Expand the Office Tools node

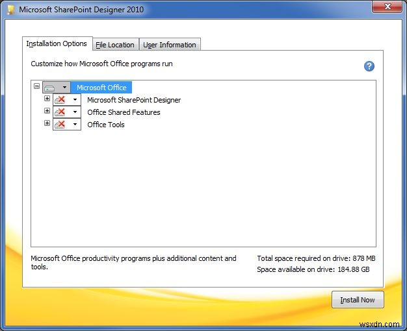click(x=47, y=123)
